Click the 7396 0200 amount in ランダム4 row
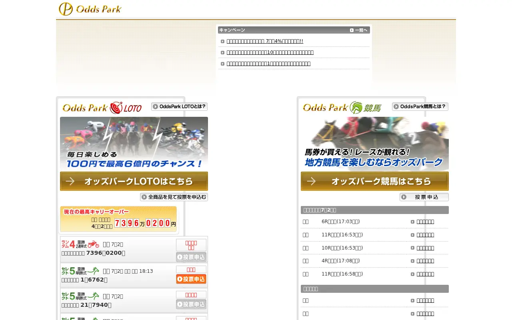The height and width of the screenshot is (320, 512). pos(106,253)
